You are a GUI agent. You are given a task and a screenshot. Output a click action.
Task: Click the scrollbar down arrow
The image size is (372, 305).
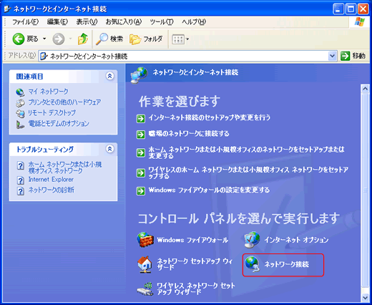[x=365, y=298]
